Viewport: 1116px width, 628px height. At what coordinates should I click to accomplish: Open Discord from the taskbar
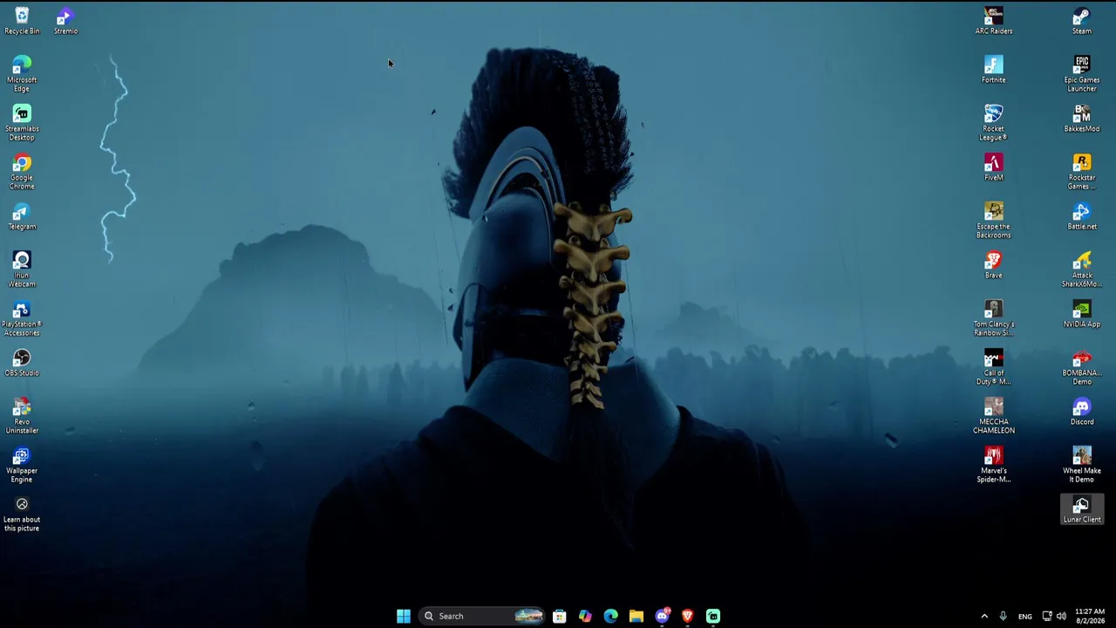click(x=662, y=616)
